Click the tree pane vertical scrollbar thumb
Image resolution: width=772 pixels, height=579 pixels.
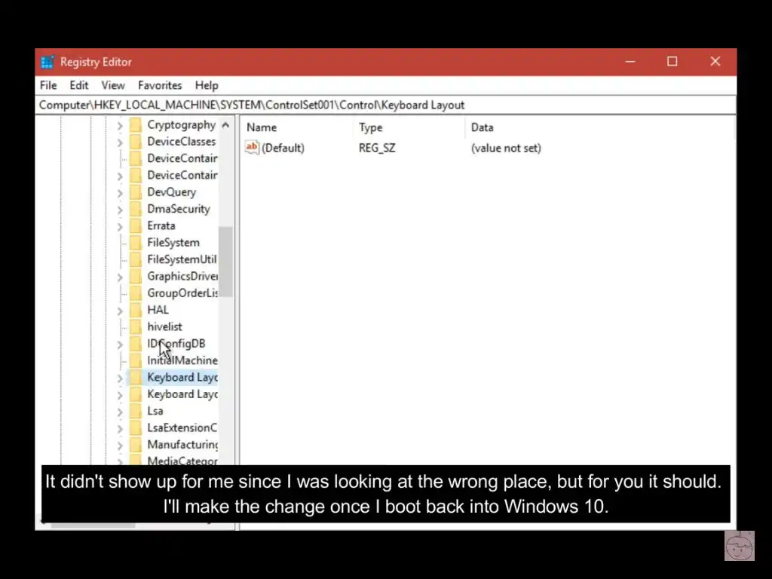(225, 262)
